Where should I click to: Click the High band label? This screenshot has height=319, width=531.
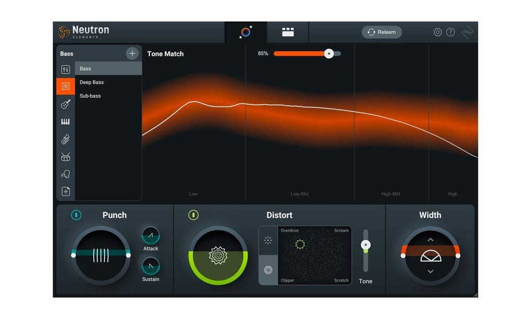click(452, 194)
